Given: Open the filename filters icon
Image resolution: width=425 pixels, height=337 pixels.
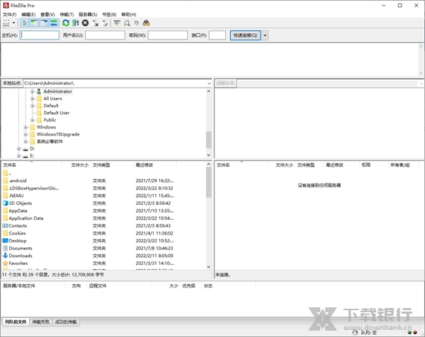Looking at the screenshot, I should pyautogui.click(x=117, y=23).
